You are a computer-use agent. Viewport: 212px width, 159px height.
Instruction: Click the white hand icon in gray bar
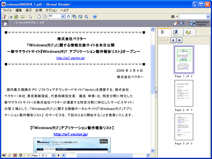(5, 23)
